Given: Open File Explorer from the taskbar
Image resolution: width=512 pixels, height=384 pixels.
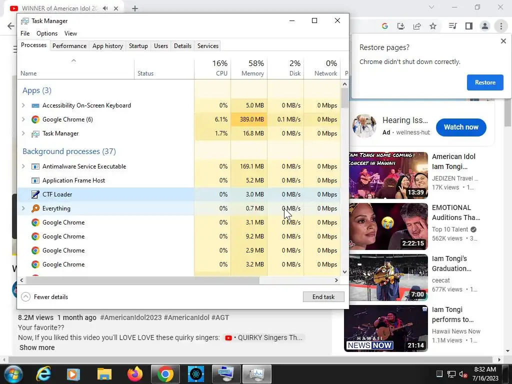Looking at the screenshot, I should (104, 374).
